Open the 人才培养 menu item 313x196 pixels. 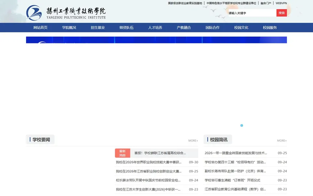[x=155, y=27]
